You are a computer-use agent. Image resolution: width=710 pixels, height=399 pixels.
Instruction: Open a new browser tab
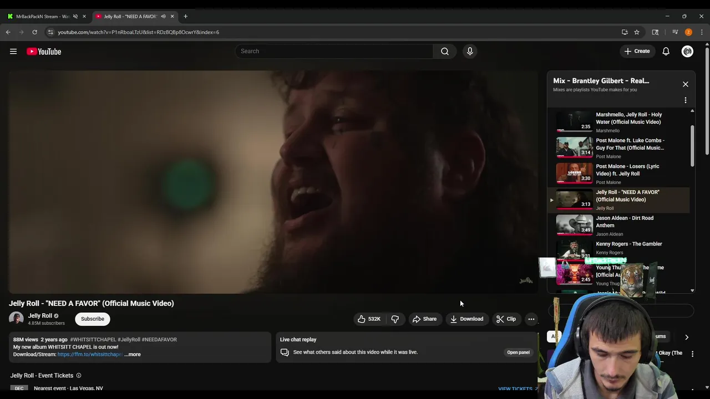185,17
